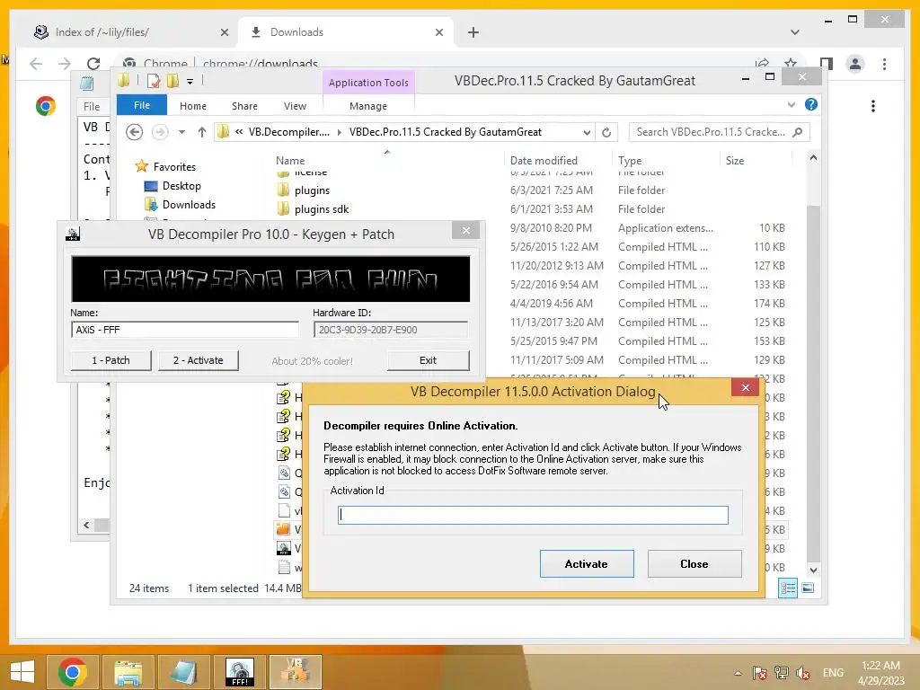Open a new Chrome tab with plus
The height and width of the screenshot is (690, 920).
tap(473, 33)
